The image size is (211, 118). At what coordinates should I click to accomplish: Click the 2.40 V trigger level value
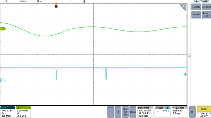[x=166, y=111]
